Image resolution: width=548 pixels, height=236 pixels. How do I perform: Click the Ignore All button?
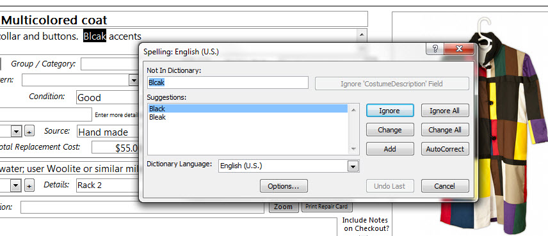coord(445,111)
